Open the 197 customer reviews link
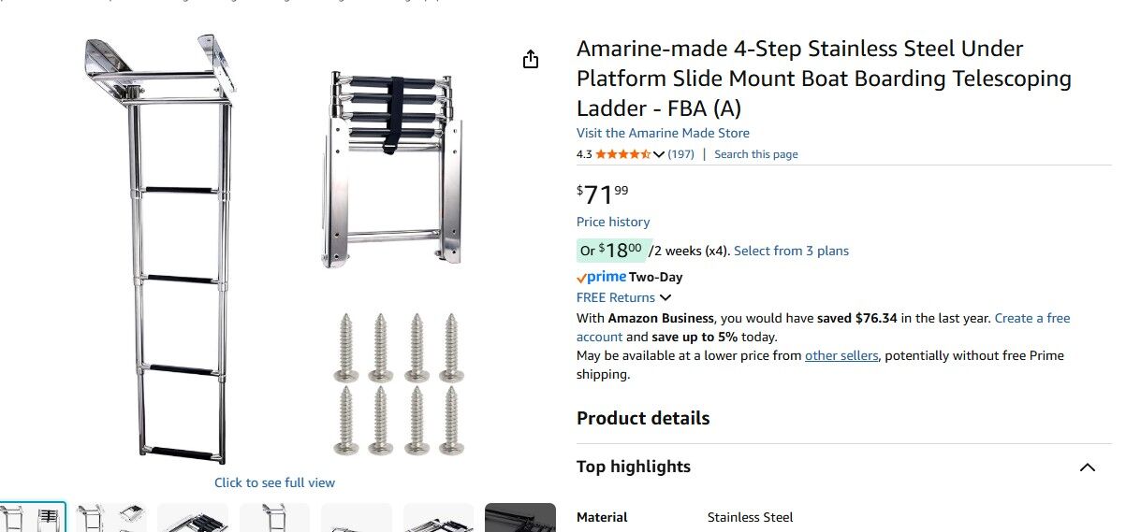Viewport: 1126px width, 532px height. (680, 154)
